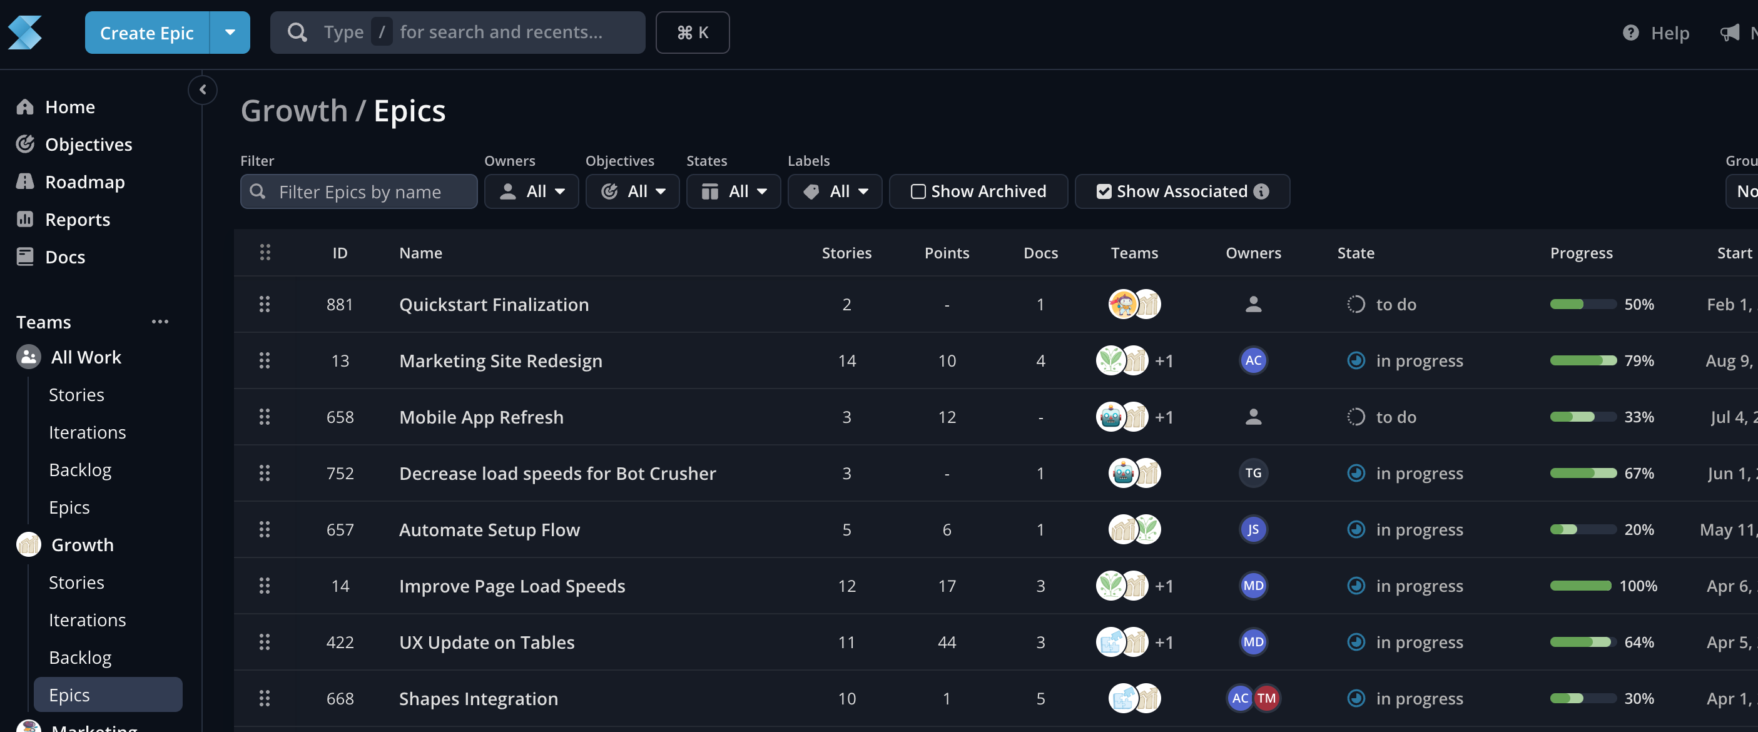This screenshot has height=732, width=1758.
Task: Enable the Show Archived checkbox
Action: coord(918,191)
